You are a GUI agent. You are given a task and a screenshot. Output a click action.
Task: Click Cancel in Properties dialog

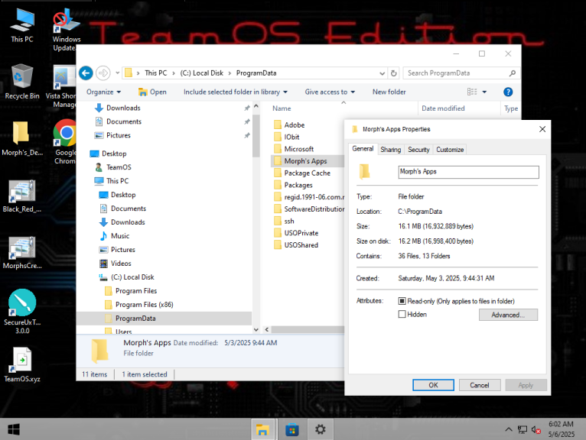(x=479, y=385)
